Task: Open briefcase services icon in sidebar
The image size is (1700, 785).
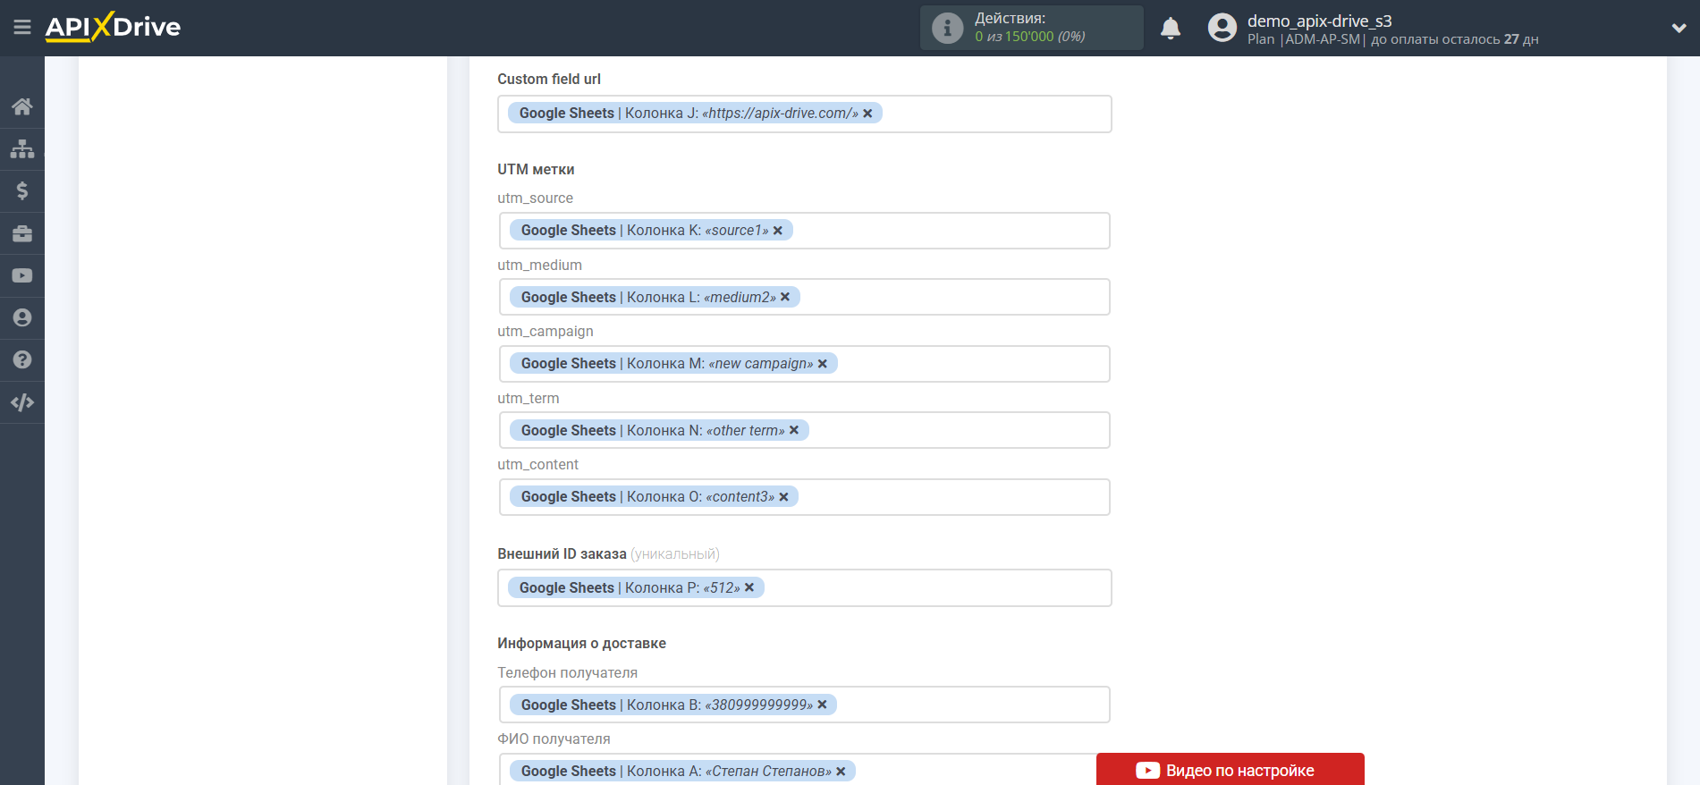Action: (22, 233)
